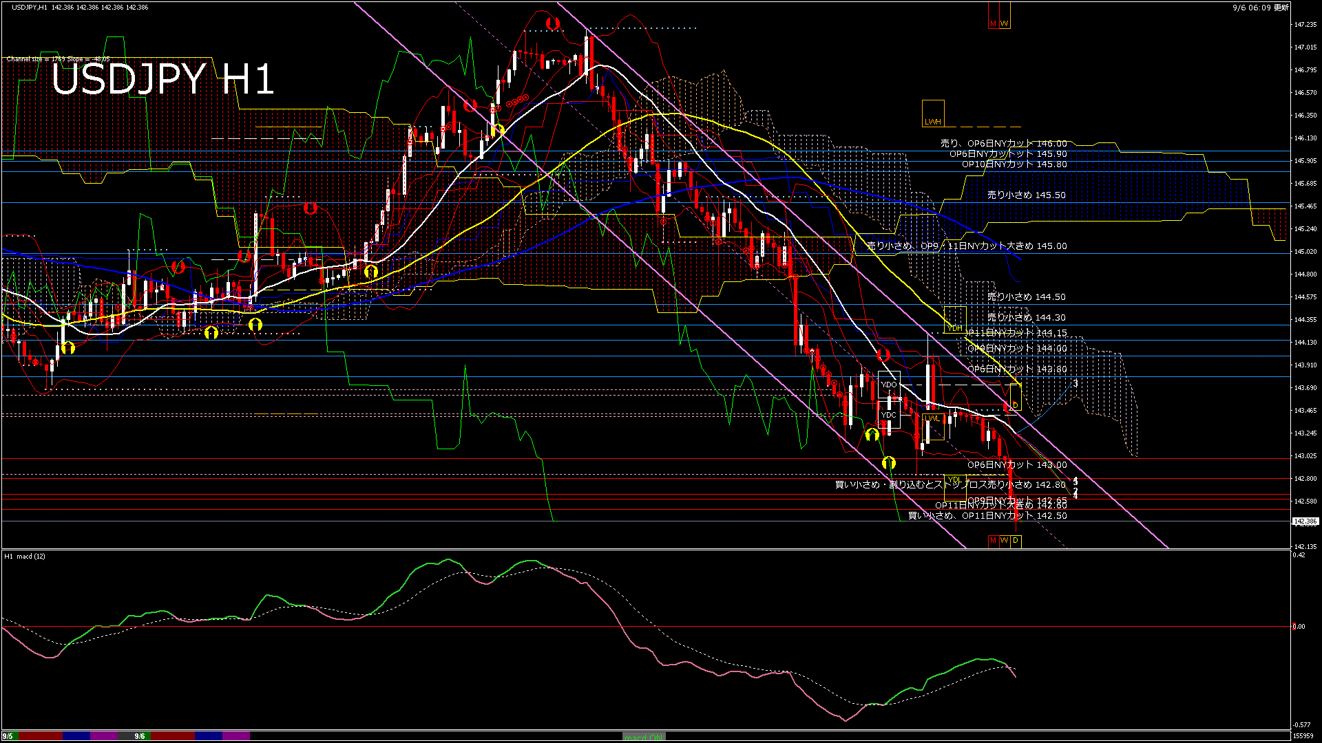The image size is (1322, 743).
Task: Click the 売り小さめ 144.30 label
Action: pyautogui.click(x=1027, y=317)
